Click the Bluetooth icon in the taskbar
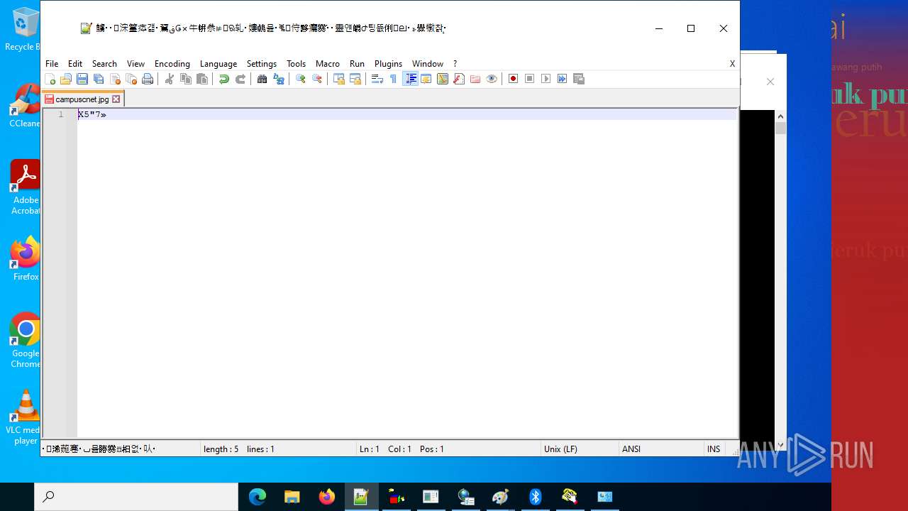The image size is (908, 511). 536,497
